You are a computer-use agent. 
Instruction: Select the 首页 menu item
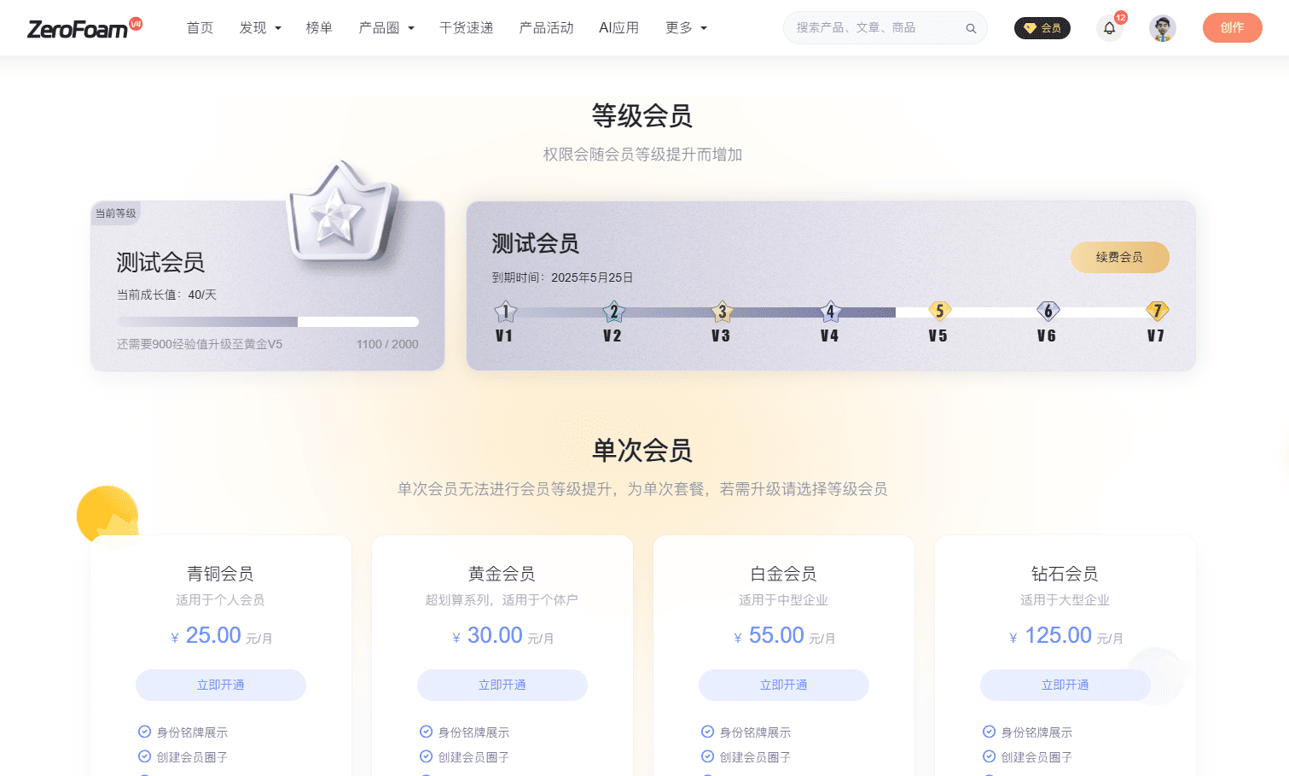click(x=200, y=27)
